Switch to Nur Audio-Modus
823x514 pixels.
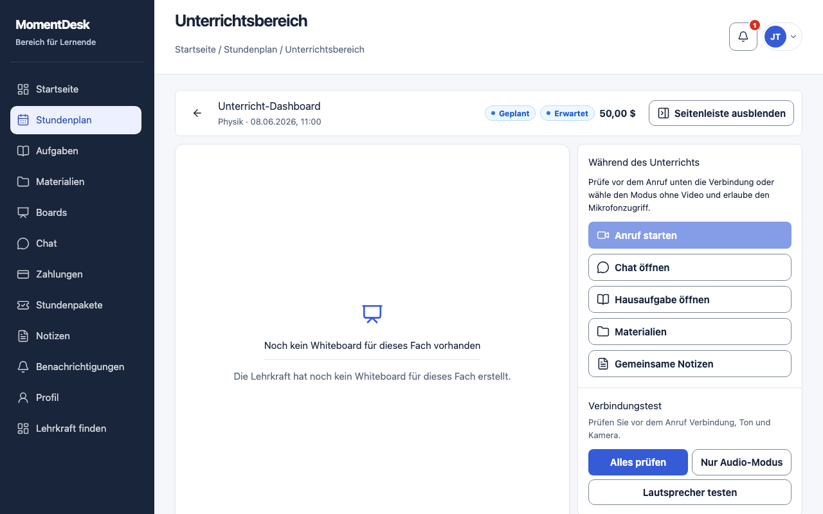tap(741, 462)
